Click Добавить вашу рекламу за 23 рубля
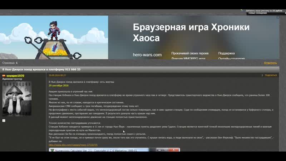The image size is (286, 161). click(264, 11)
